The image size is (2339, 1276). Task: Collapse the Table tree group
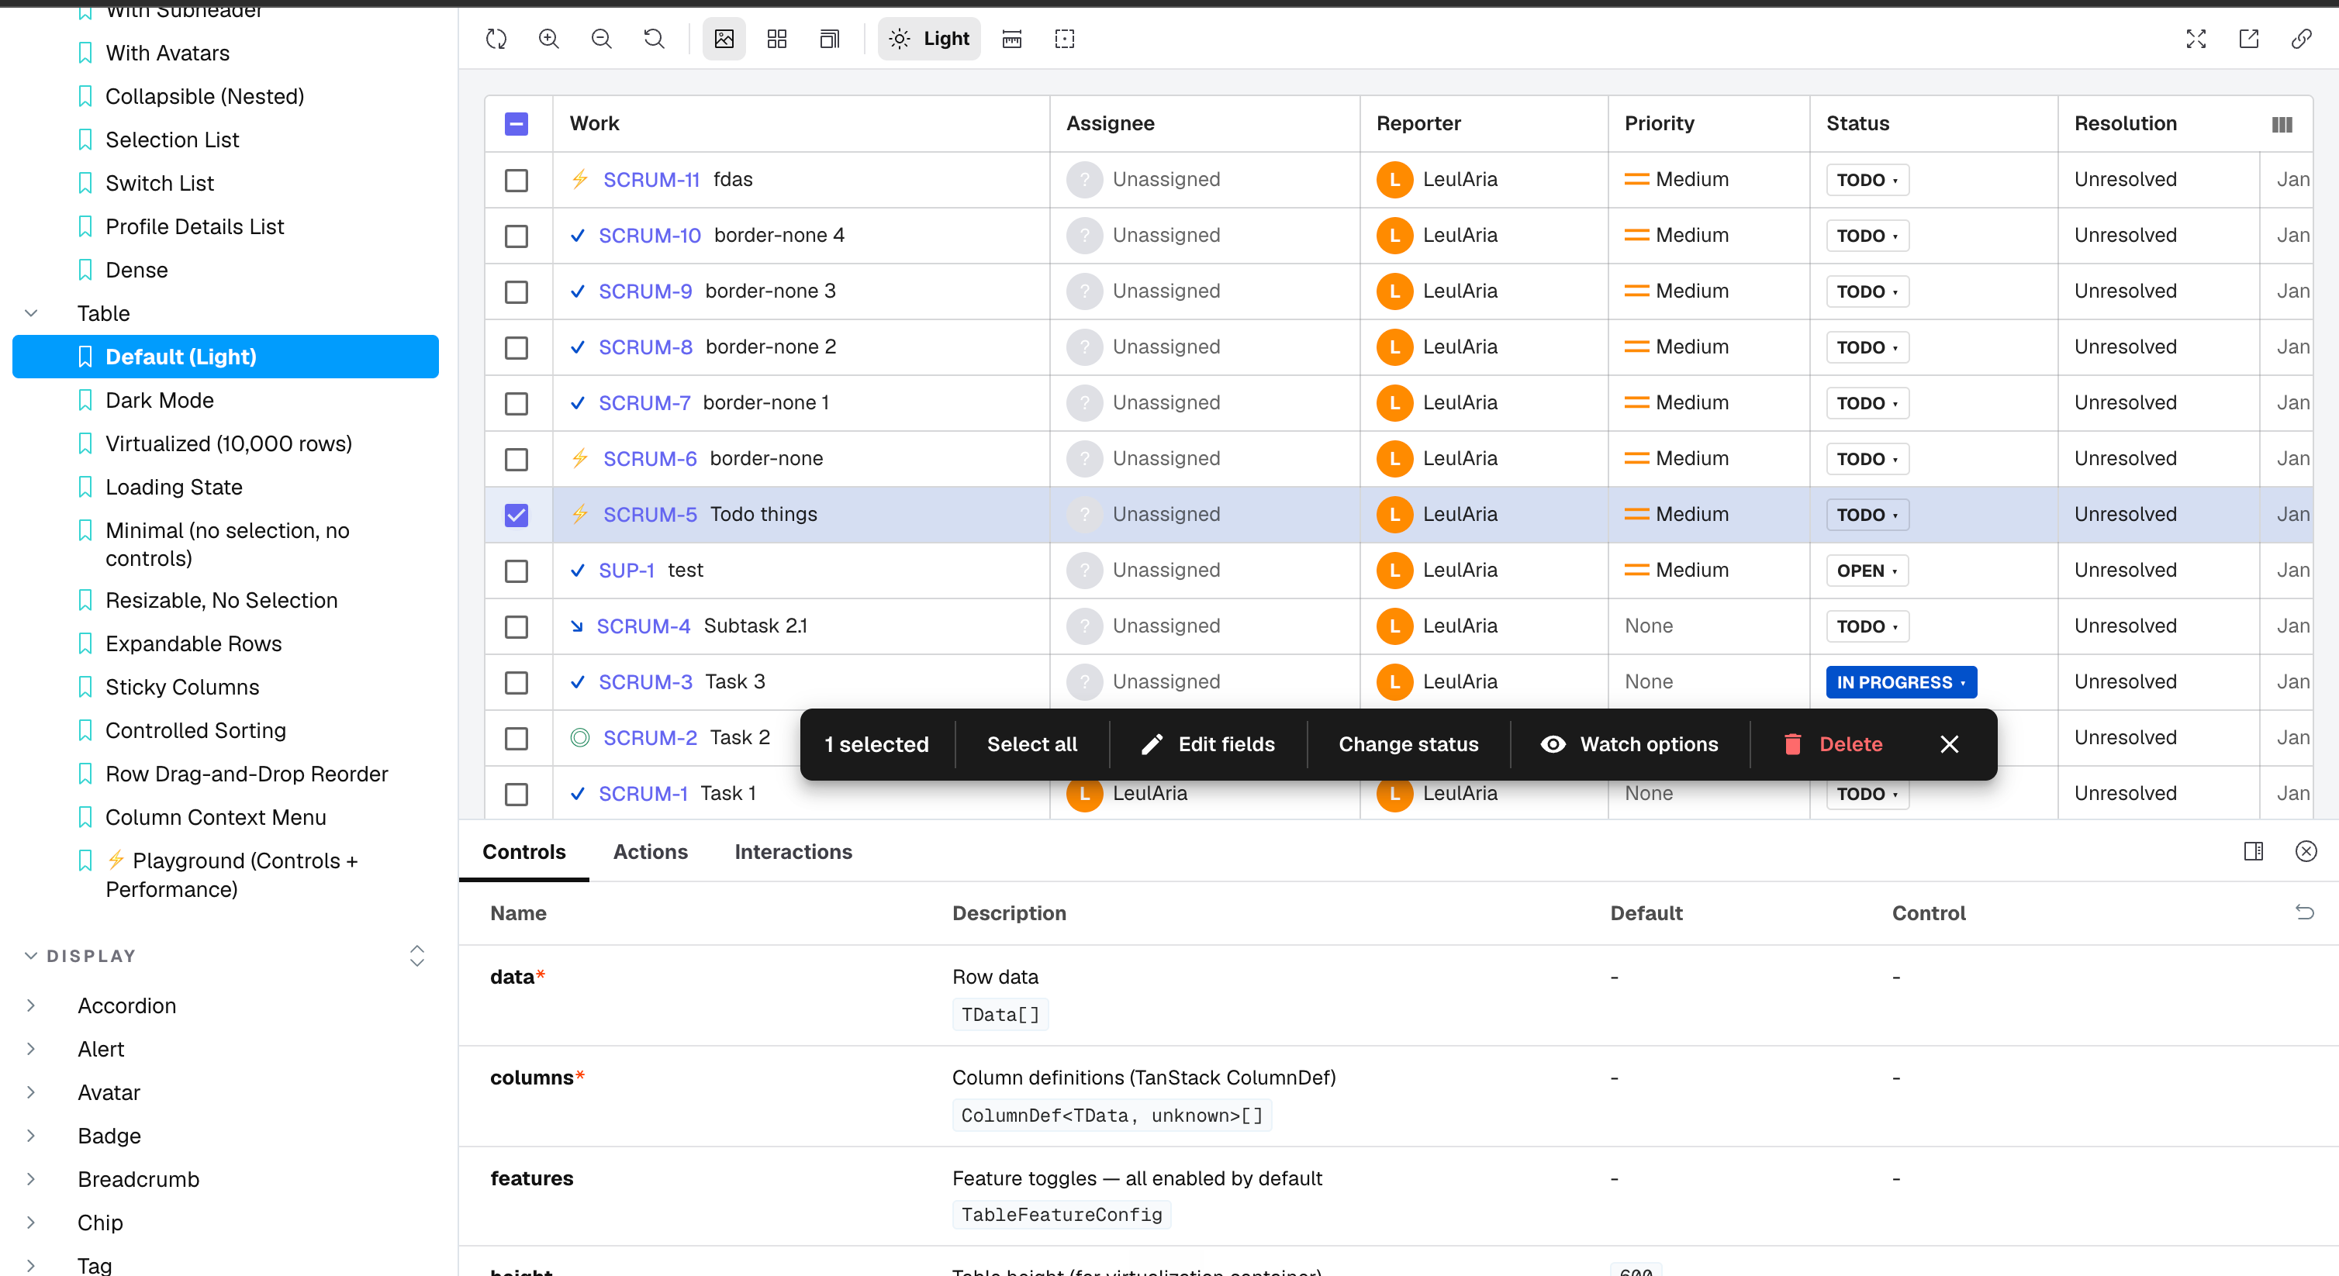(x=31, y=313)
